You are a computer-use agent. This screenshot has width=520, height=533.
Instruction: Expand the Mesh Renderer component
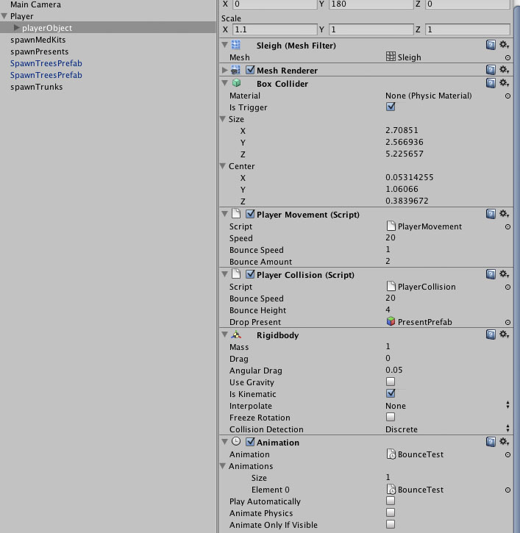pyautogui.click(x=224, y=71)
